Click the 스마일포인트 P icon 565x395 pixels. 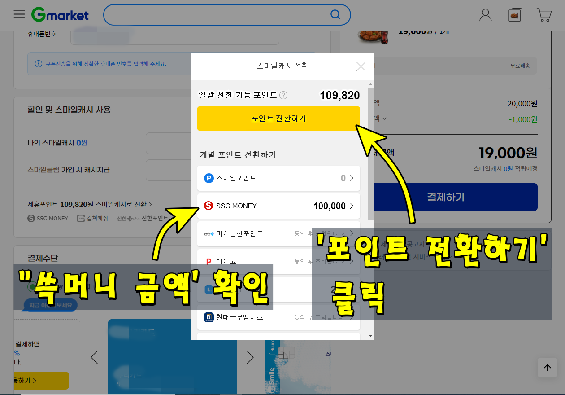(x=209, y=178)
